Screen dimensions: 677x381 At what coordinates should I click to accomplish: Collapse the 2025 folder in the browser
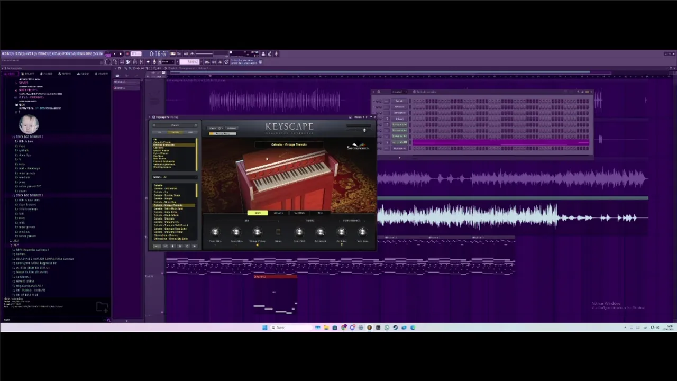pos(14,245)
